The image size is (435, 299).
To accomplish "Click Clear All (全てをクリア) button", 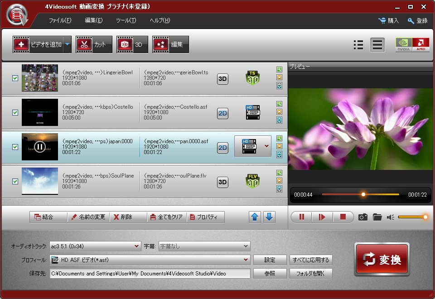I will (166, 217).
